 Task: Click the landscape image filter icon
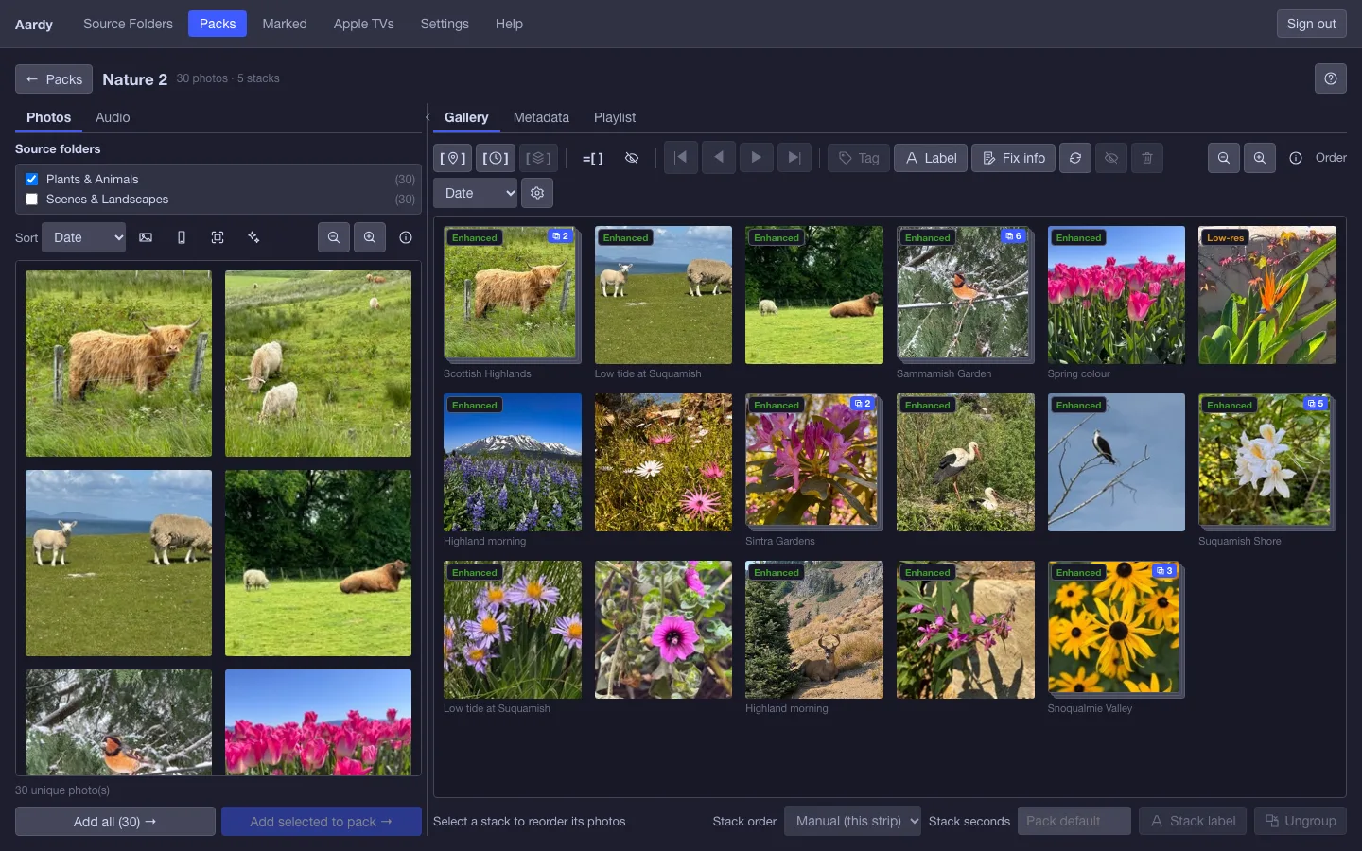(x=146, y=237)
